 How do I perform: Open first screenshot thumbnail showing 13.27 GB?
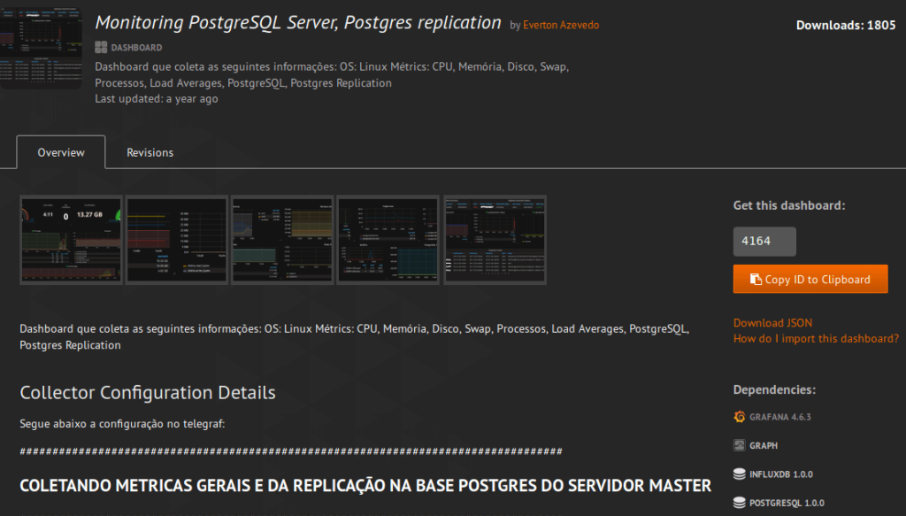pyautogui.click(x=71, y=240)
